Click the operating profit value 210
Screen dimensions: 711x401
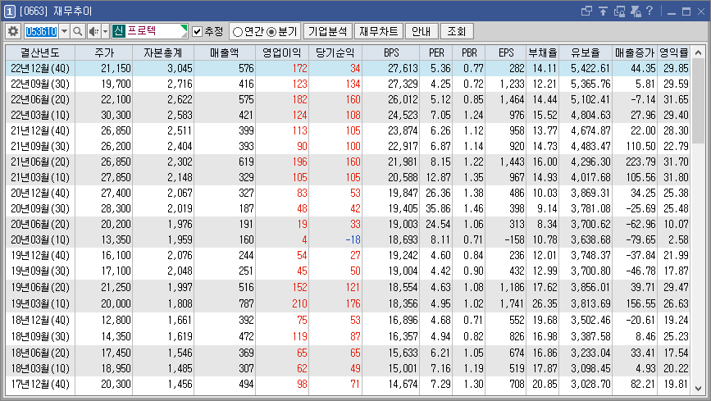[x=299, y=303]
